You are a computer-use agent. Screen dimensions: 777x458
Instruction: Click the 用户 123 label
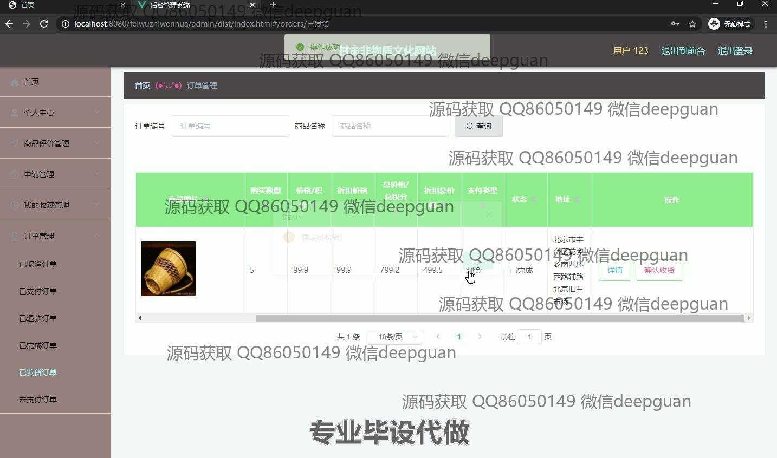pyautogui.click(x=631, y=50)
